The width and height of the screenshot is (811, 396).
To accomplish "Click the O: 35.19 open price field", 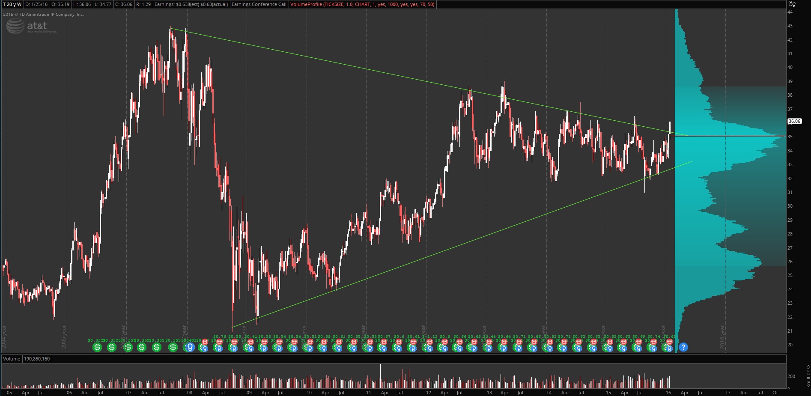I will click(x=60, y=4).
